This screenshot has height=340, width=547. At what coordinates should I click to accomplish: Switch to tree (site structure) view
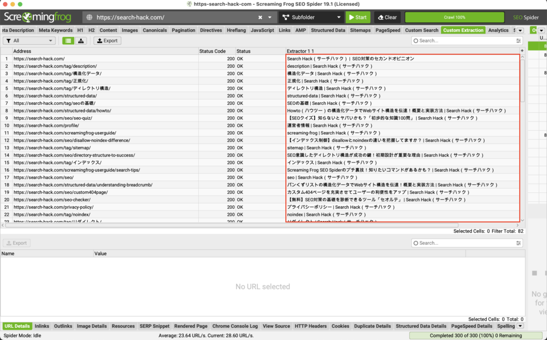click(81, 41)
